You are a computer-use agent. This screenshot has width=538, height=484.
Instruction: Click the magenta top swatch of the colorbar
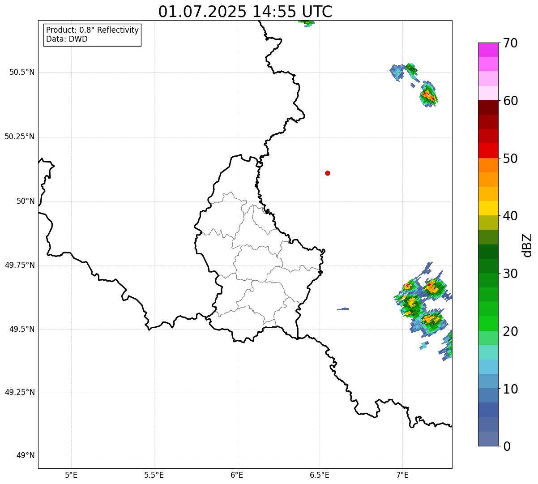pos(488,50)
